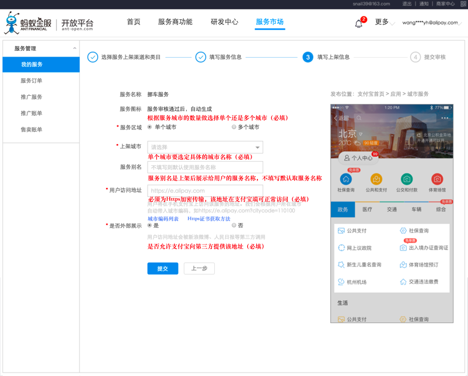Open 服务商功能 navigation item
The image size is (468, 376).
point(175,22)
